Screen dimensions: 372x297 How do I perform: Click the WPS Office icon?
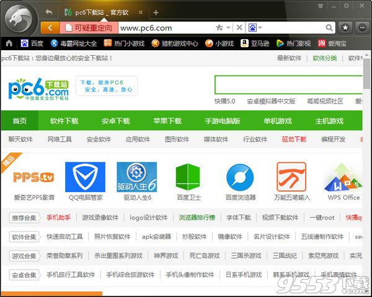coord(343,177)
